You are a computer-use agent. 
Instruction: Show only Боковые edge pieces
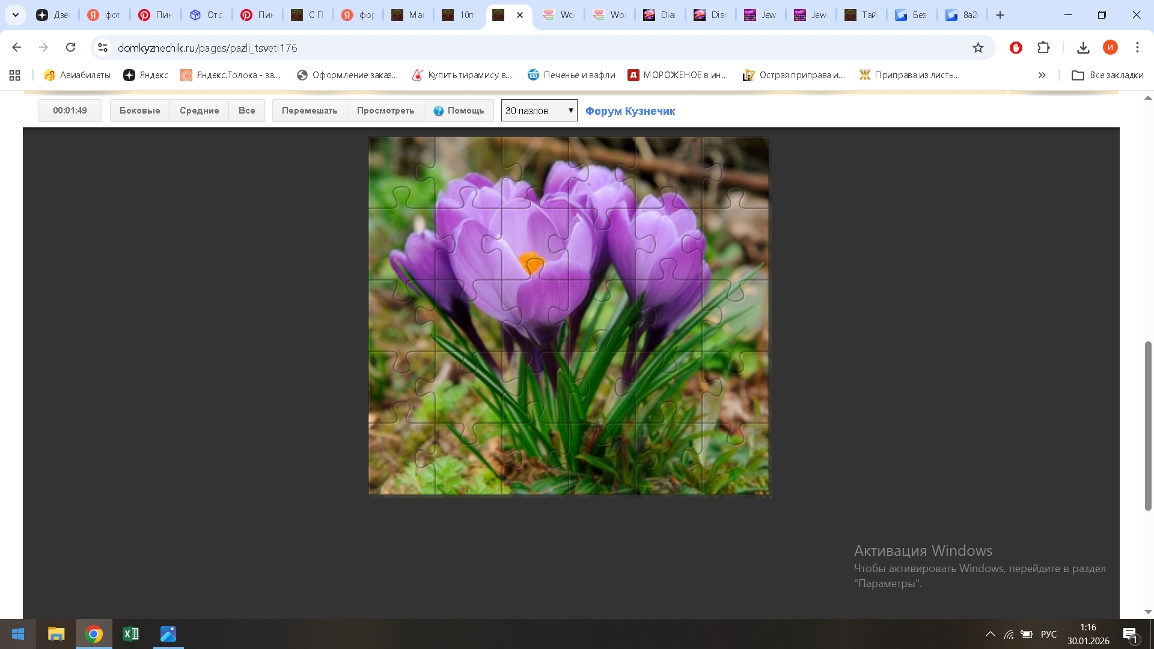(139, 111)
